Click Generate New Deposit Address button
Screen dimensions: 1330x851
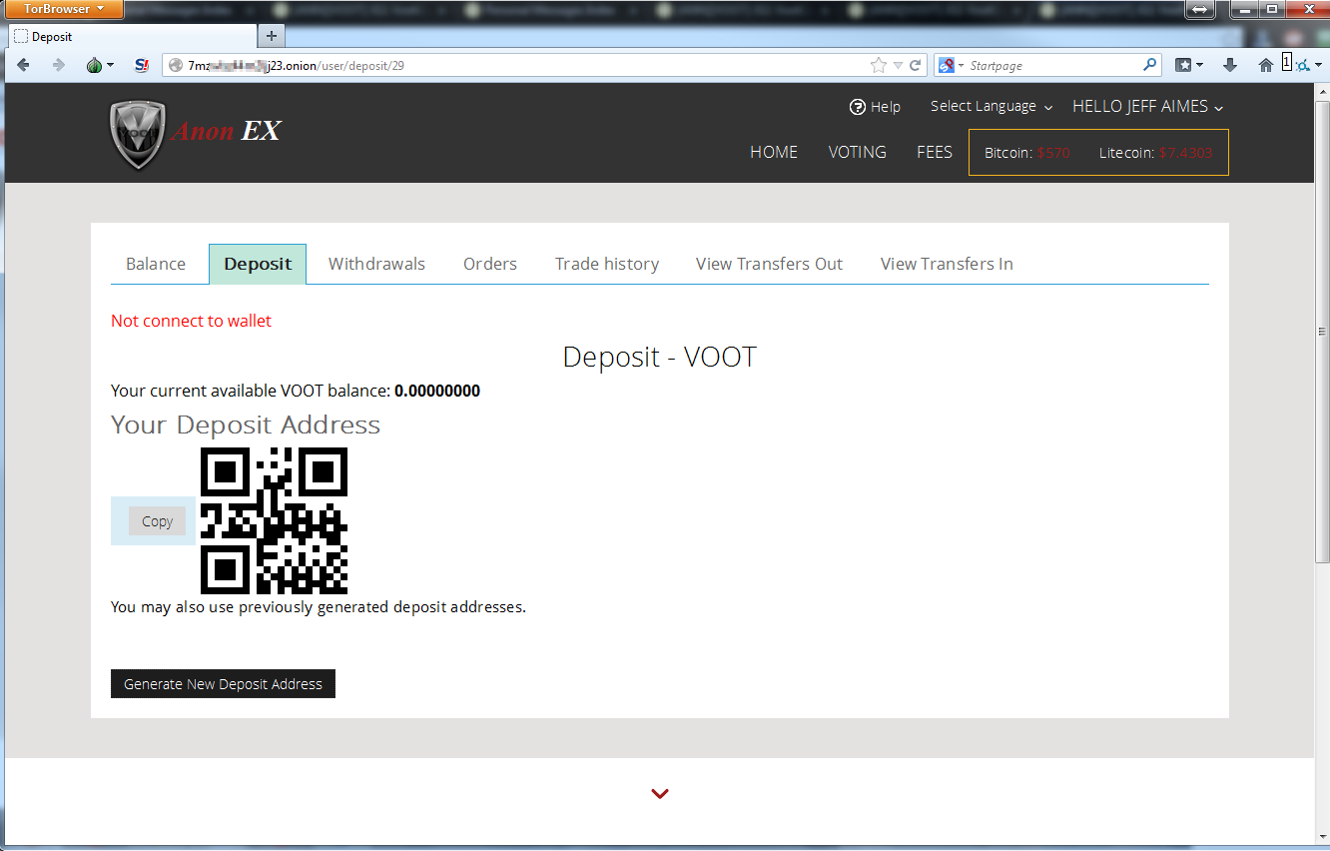tap(223, 684)
